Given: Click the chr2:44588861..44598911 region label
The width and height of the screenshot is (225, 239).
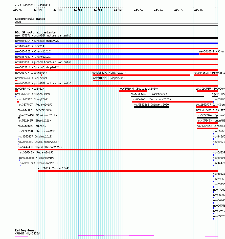Looking at the screenshot, I should (x=33, y=5).
